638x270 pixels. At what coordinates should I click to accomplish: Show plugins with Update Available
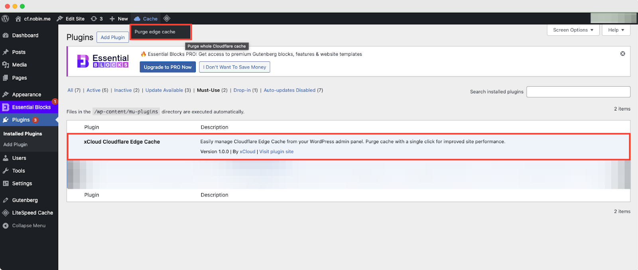(x=164, y=91)
